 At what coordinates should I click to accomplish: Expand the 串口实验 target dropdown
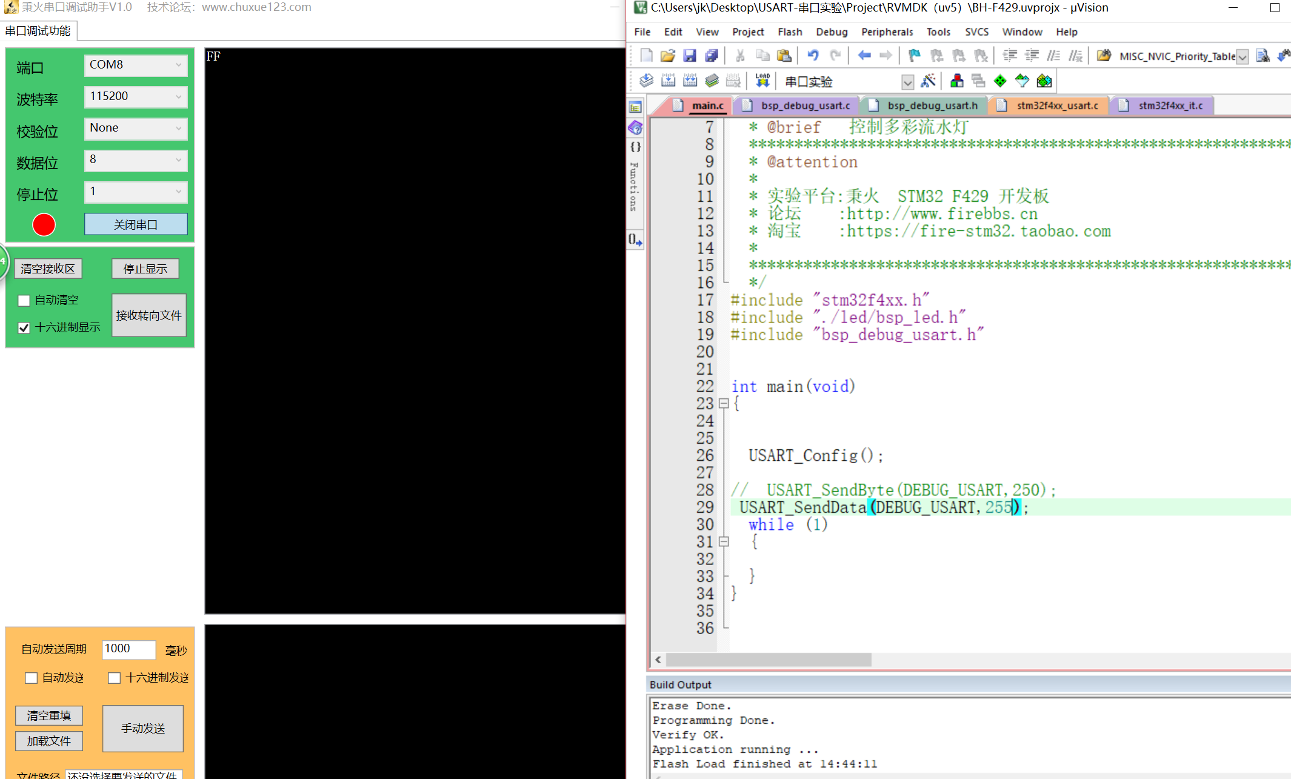pos(907,82)
